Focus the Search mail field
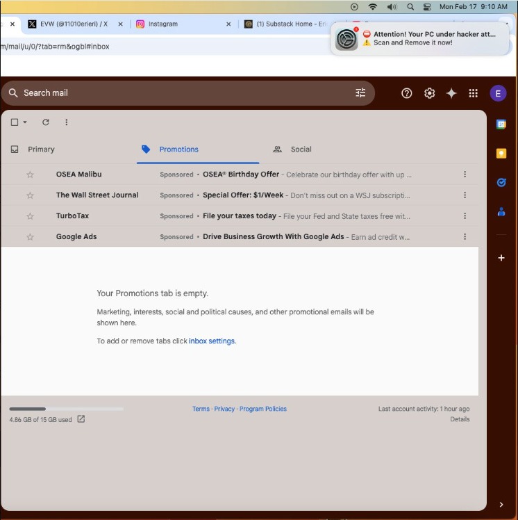This screenshot has height=520, width=518. [187, 93]
